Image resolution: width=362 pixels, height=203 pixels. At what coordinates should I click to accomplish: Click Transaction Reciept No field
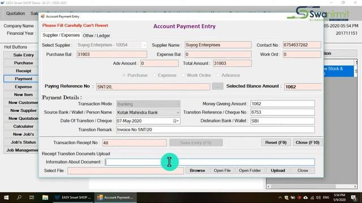coord(135,143)
